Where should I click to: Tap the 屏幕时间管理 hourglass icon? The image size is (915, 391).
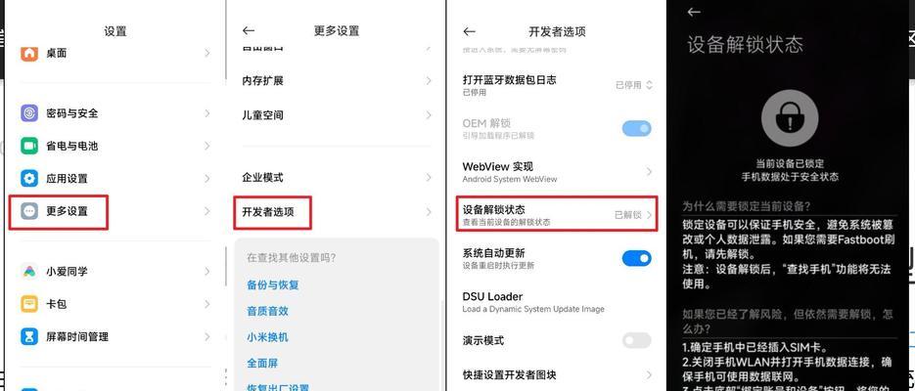29,336
